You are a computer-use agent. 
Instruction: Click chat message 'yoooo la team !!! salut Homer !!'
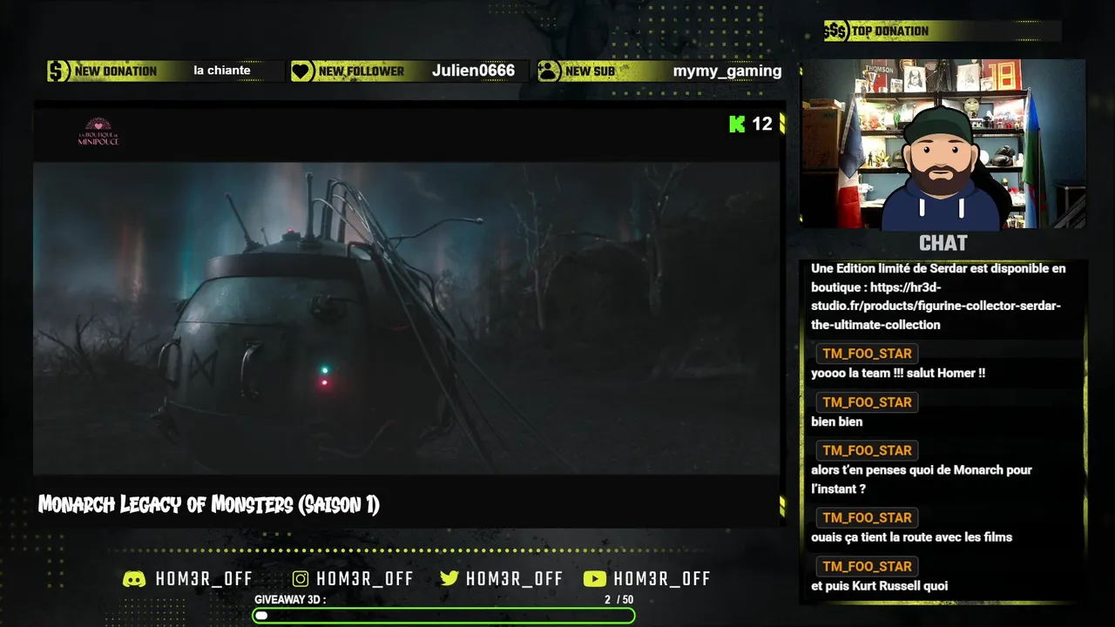898,373
